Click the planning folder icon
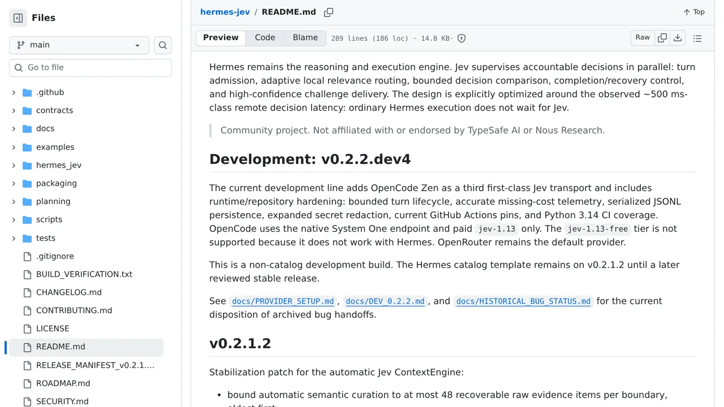The height and width of the screenshot is (407, 724). (x=27, y=201)
